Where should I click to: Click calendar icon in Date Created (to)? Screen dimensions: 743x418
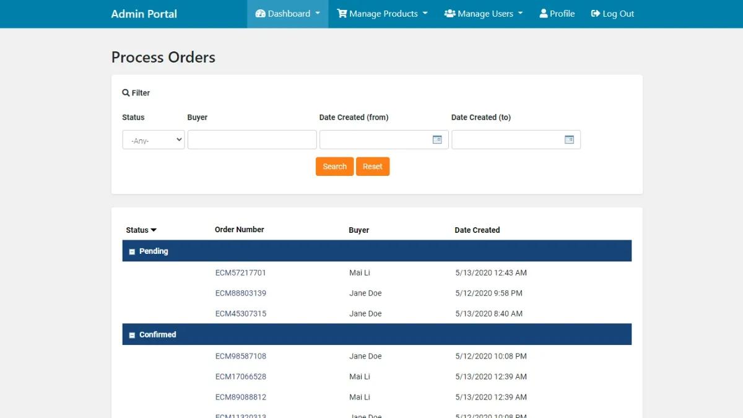(569, 140)
